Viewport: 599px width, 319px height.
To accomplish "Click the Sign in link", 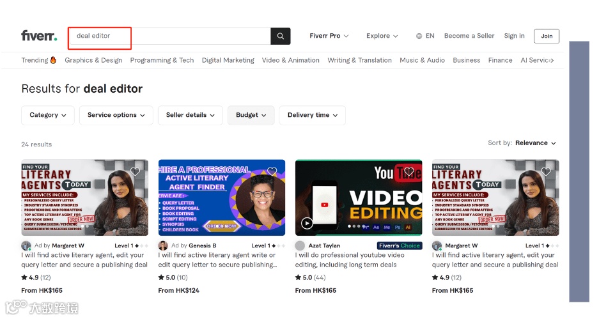I will [x=514, y=36].
